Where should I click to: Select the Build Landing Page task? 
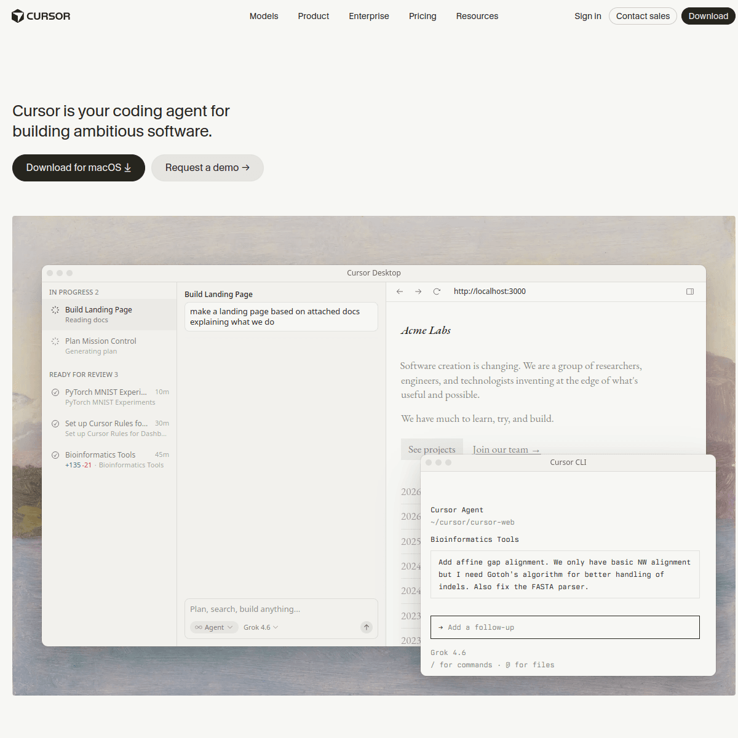tap(109, 315)
